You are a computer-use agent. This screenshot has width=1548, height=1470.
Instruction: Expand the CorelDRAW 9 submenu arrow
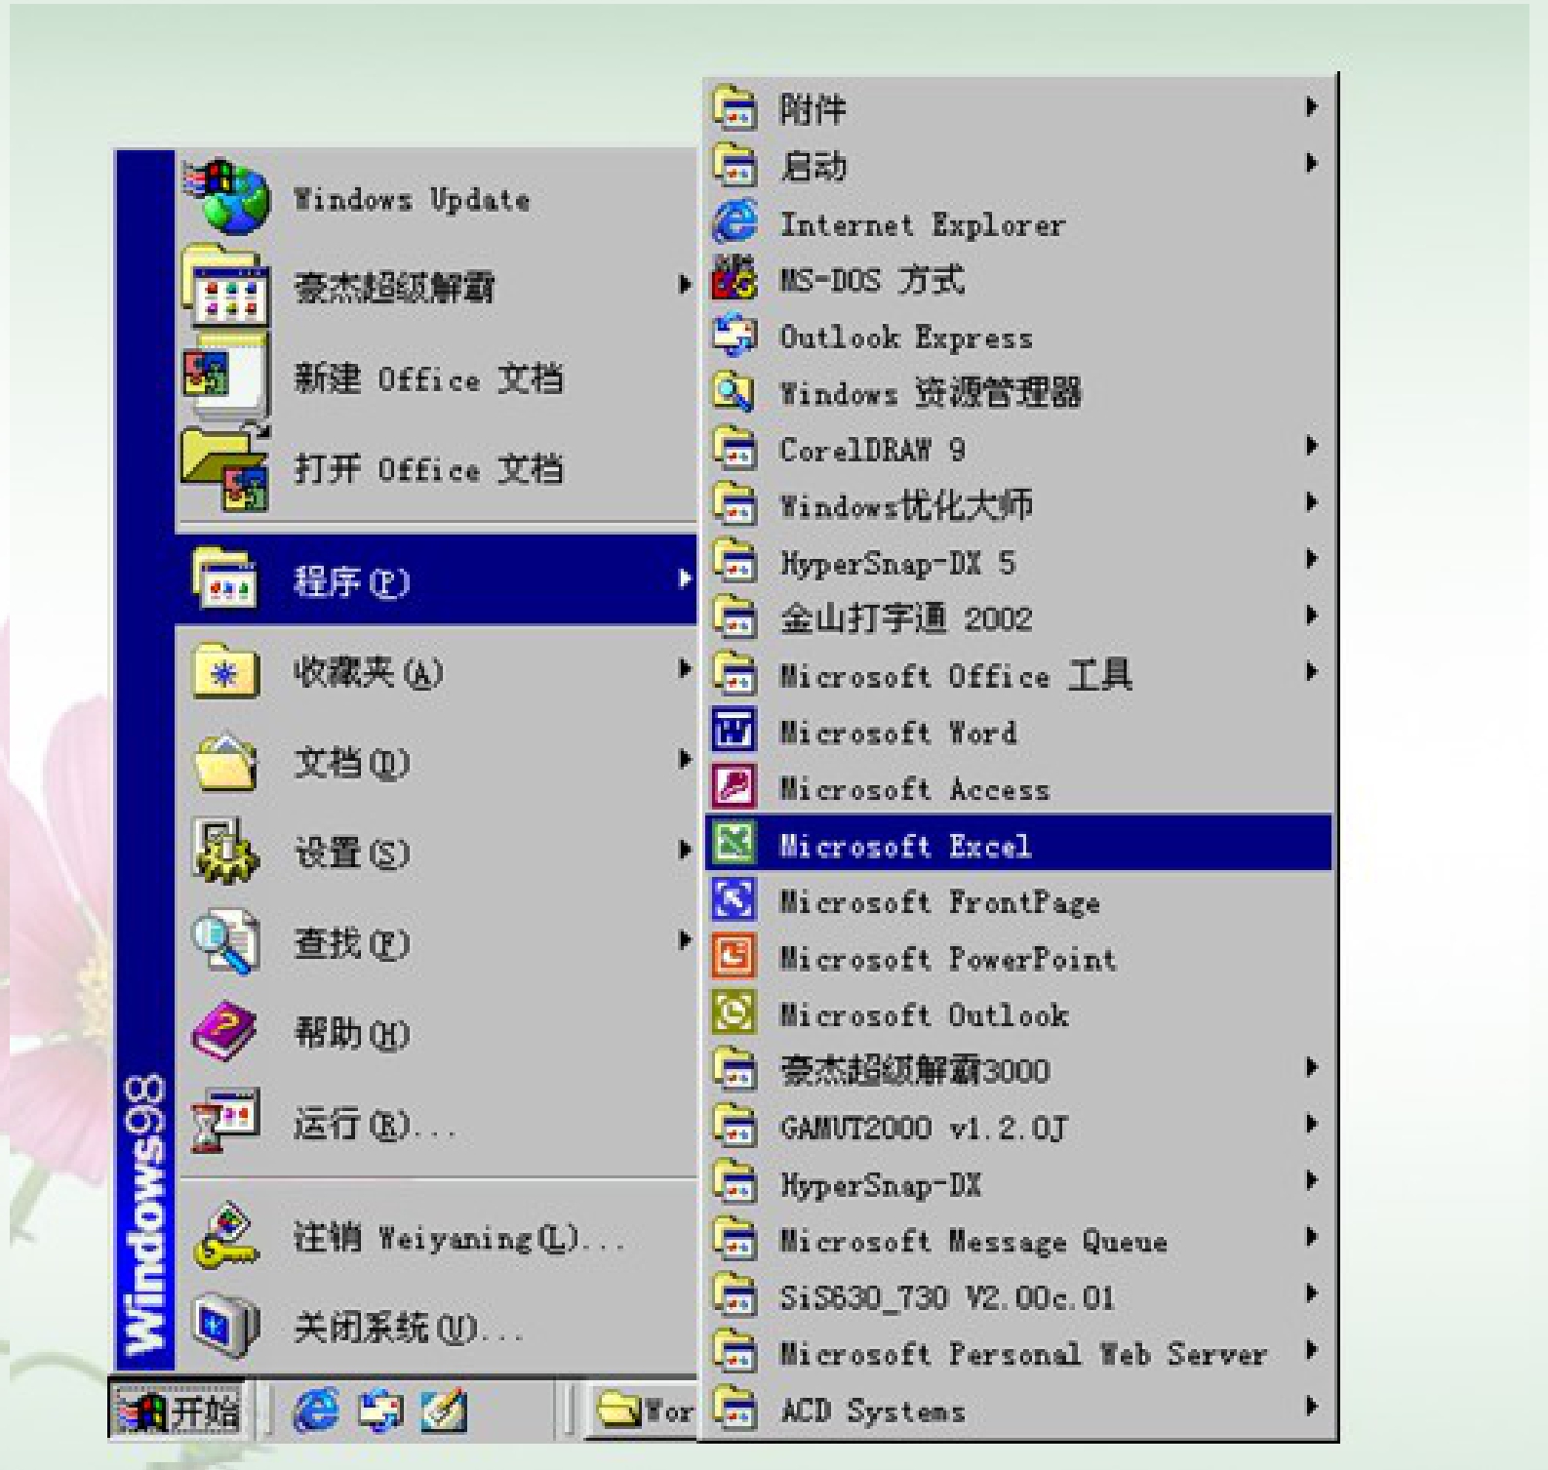point(1312,446)
